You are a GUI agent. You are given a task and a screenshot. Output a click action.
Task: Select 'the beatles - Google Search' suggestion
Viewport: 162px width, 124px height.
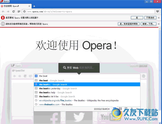(87, 84)
